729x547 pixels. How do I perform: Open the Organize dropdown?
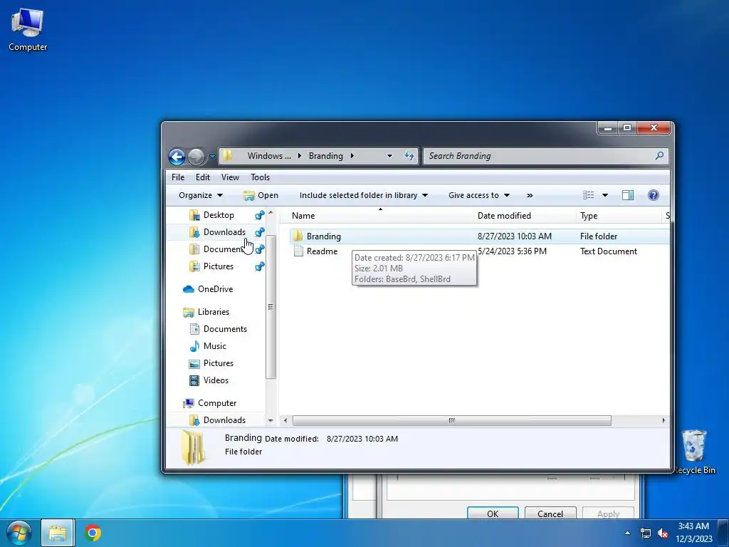[x=200, y=195]
